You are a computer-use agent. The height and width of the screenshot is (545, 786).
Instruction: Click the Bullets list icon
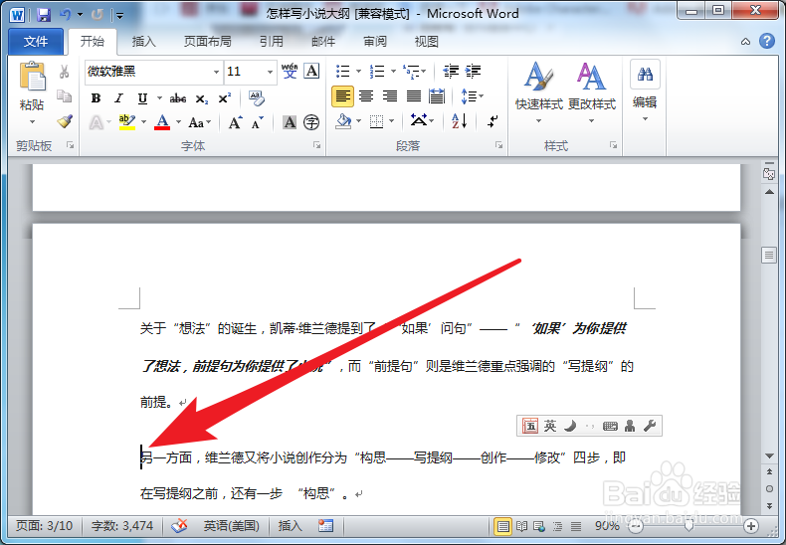click(x=343, y=72)
